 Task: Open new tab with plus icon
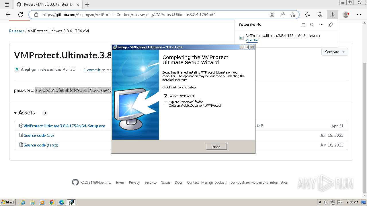point(87,5)
